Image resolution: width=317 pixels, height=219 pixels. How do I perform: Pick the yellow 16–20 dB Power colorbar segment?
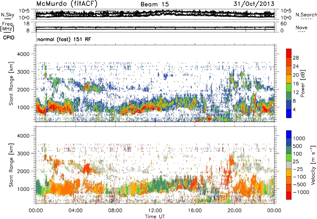pos(289,79)
